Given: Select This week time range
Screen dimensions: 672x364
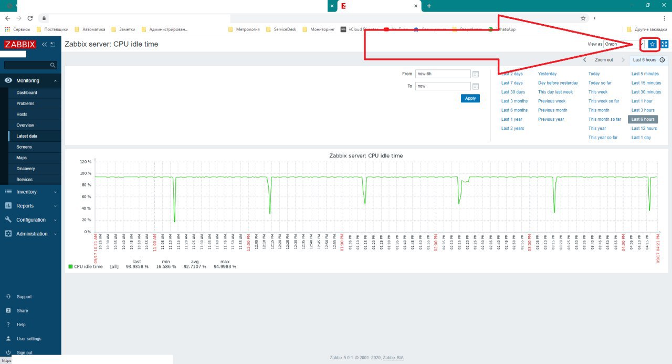Looking at the screenshot, I should 598,92.
